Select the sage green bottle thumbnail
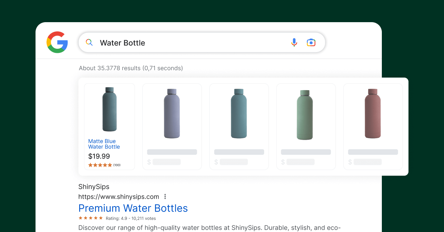The height and width of the screenshot is (232, 444). pos(305,115)
